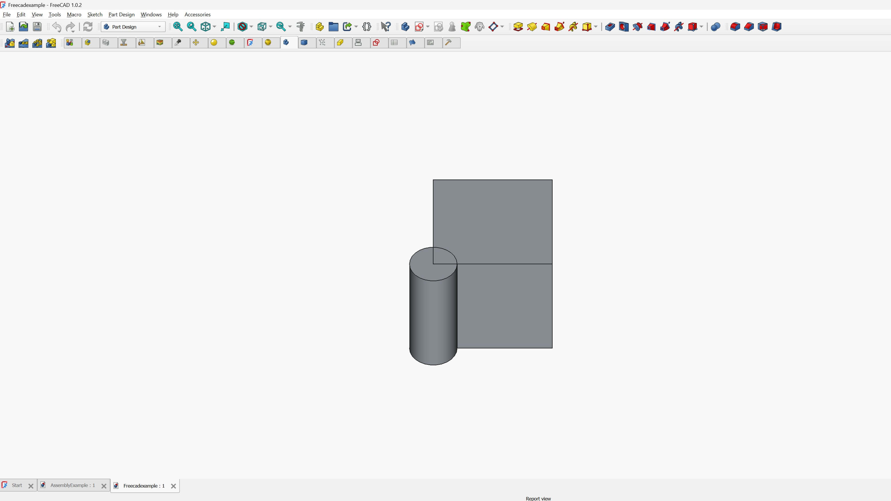Apply the Revolution tool
Image resolution: width=891 pixels, height=501 pixels.
532,27
